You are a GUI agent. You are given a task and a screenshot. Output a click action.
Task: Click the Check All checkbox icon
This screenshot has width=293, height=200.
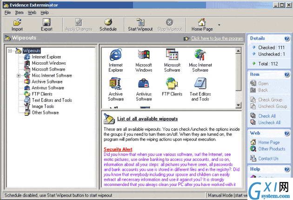point(253,115)
